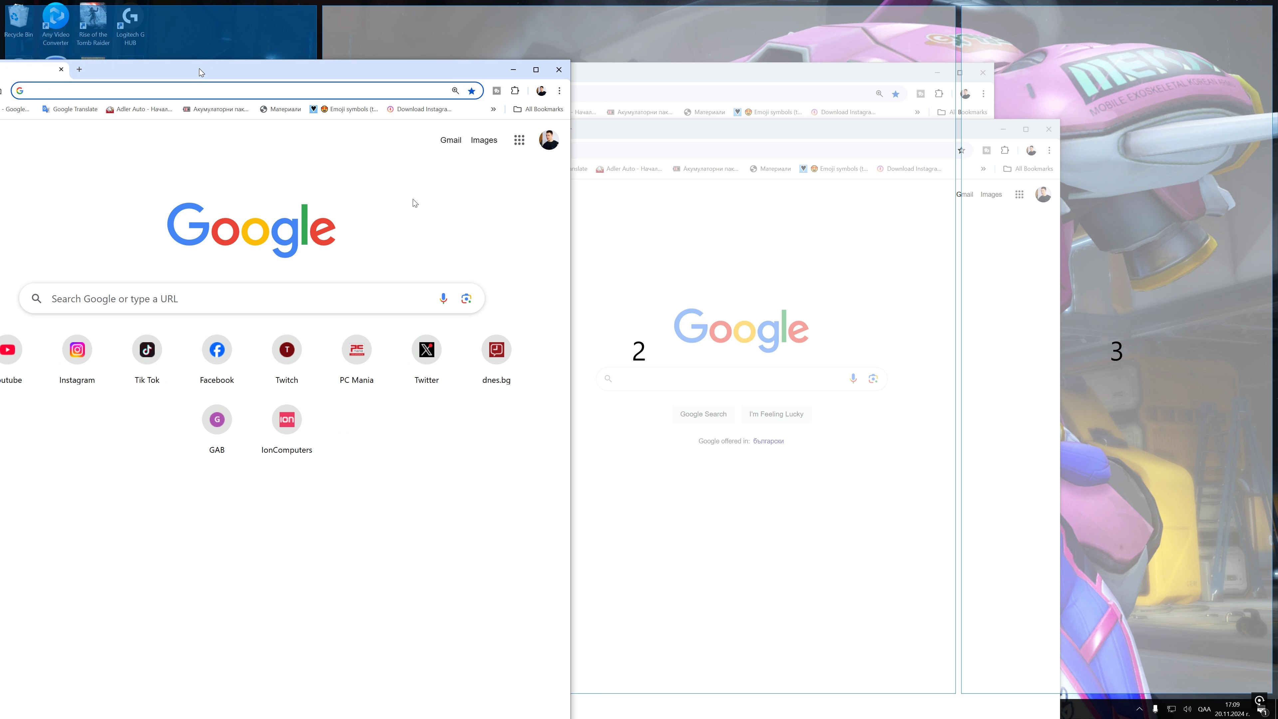
Task: Open Rise of the Tomb Raider shortcut
Action: coord(93,24)
